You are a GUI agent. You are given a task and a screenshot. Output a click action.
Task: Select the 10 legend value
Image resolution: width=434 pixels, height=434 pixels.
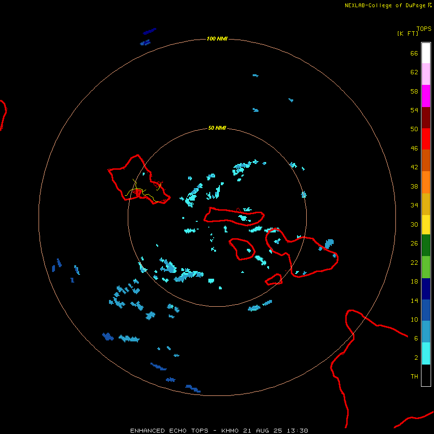click(x=414, y=319)
